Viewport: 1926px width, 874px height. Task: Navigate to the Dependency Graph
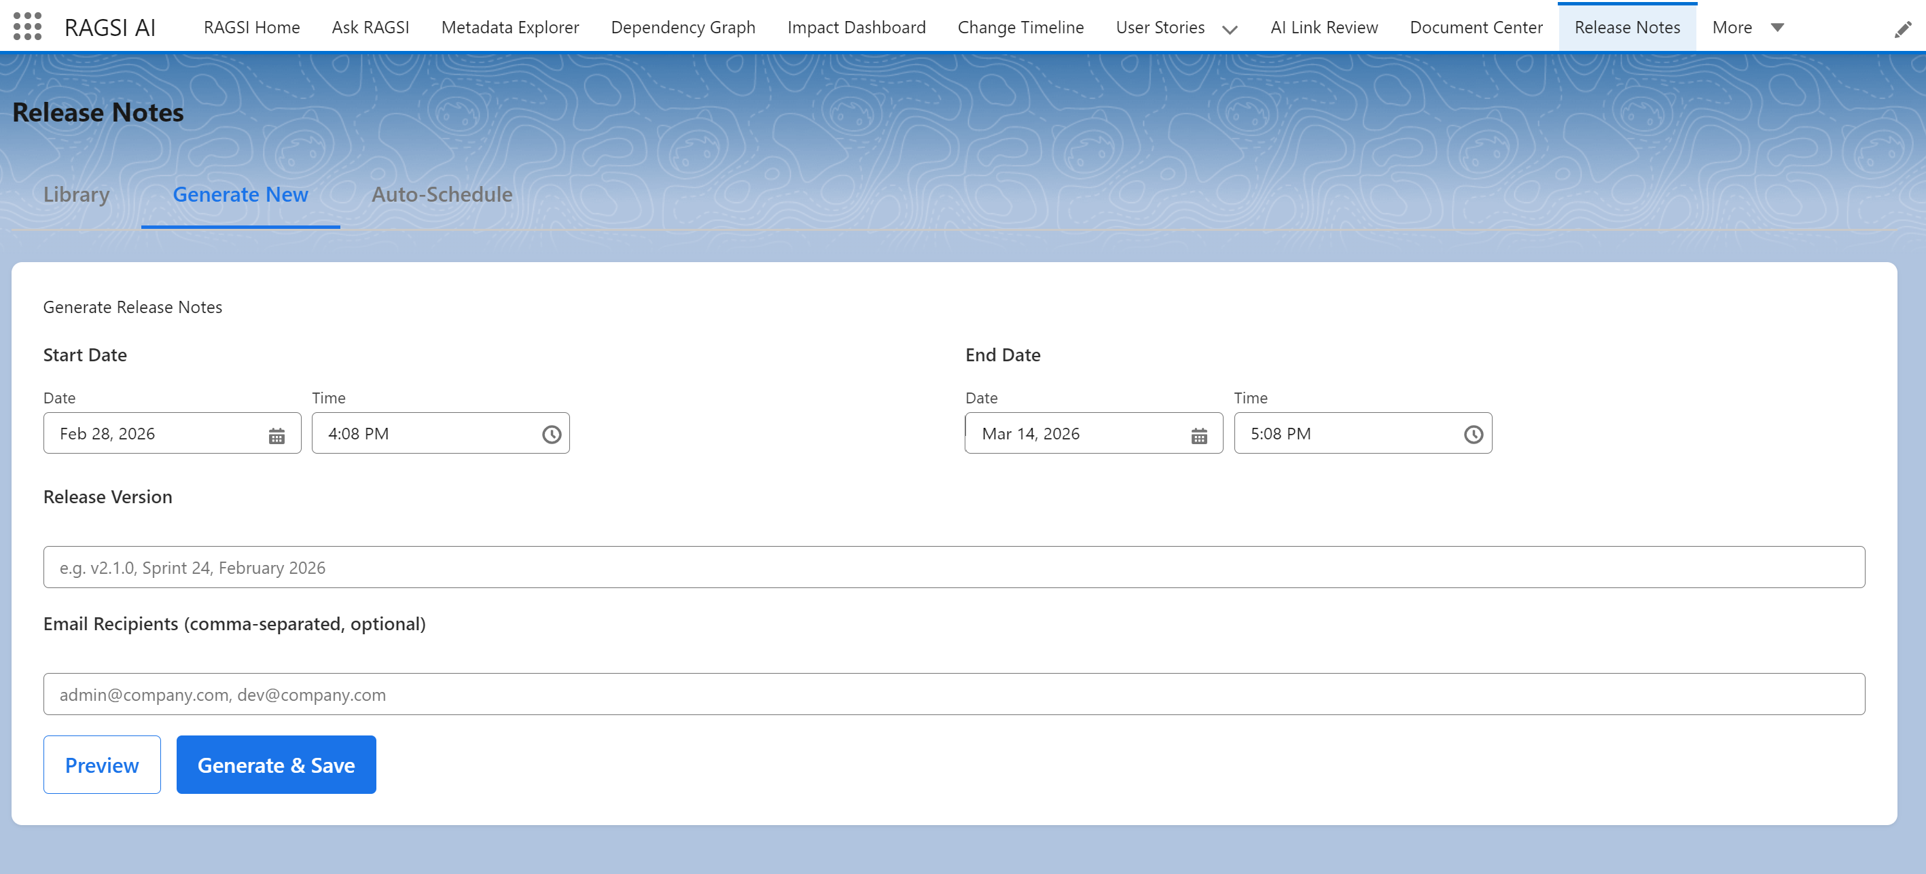click(683, 28)
